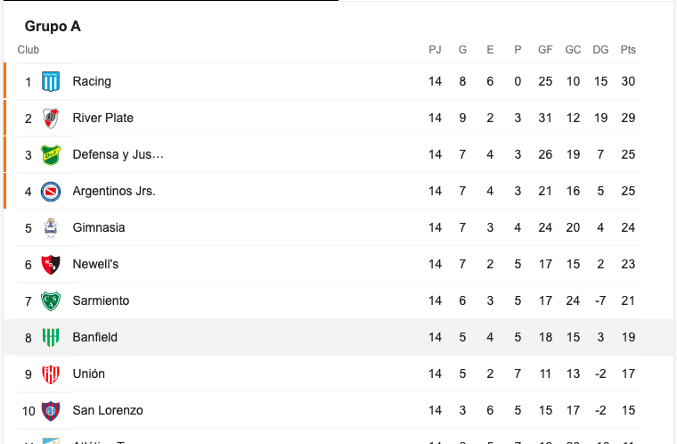Select the PJ column header

point(435,50)
